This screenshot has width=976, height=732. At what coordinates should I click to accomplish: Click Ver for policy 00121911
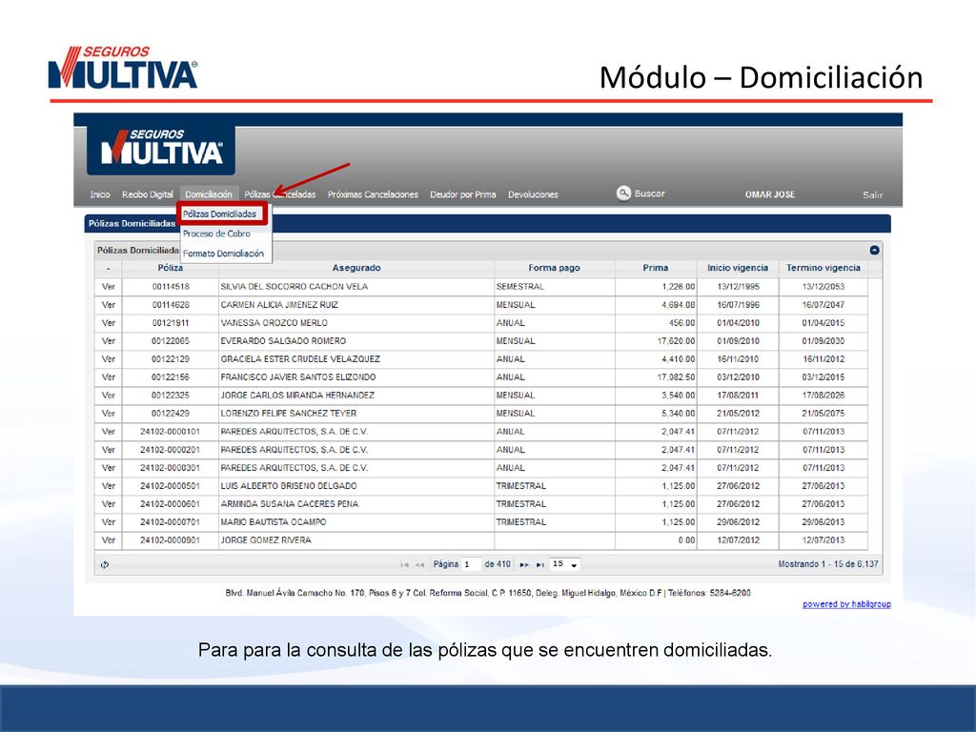tap(109, 322)
